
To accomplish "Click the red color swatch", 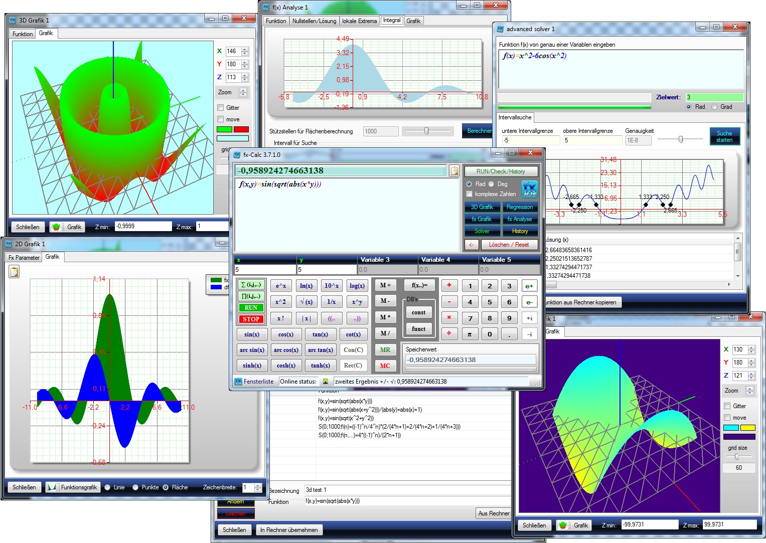I will coord(241,129).
